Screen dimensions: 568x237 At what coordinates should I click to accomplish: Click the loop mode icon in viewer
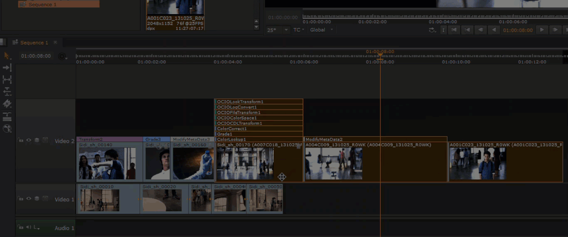coord(432,30)
